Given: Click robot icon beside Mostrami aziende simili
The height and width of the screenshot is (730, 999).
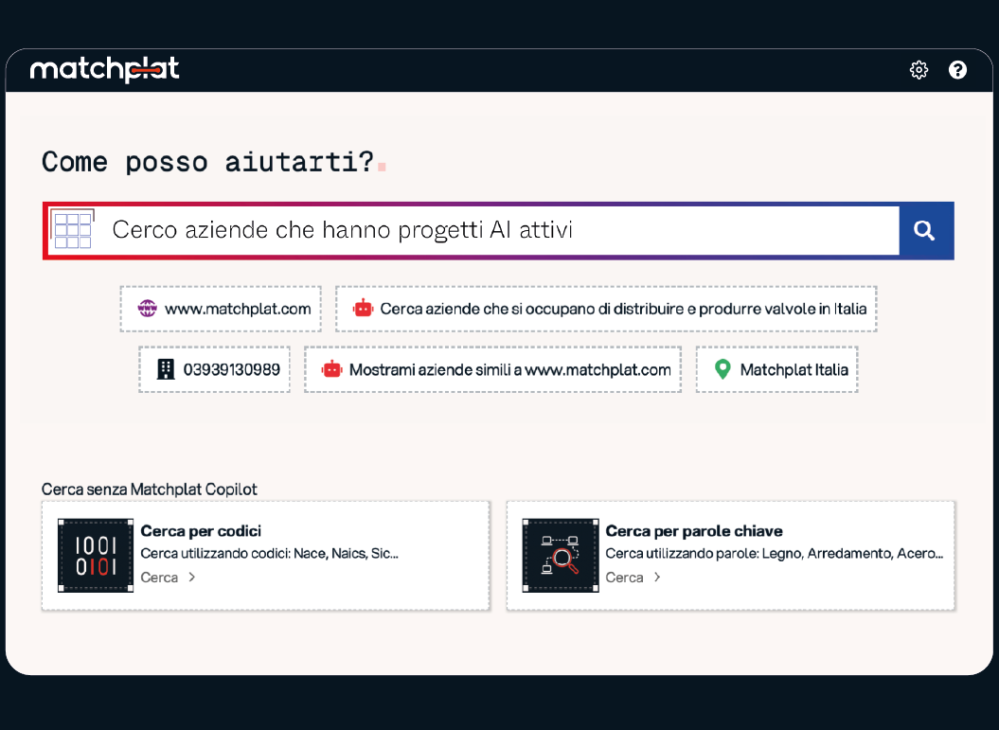Looking at the screenshot, I should 331,369.
